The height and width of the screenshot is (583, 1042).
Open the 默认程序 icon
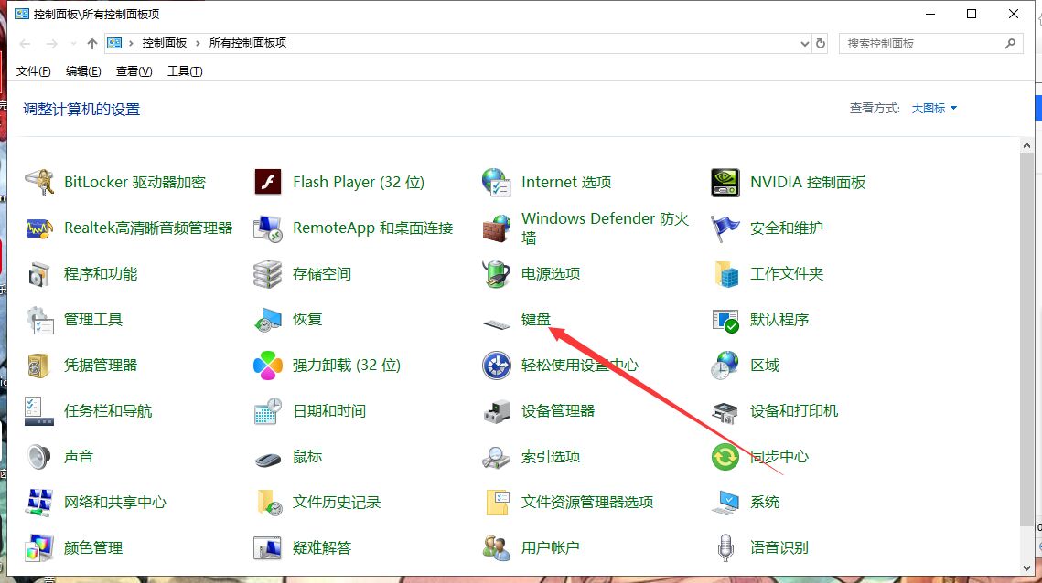725,320
